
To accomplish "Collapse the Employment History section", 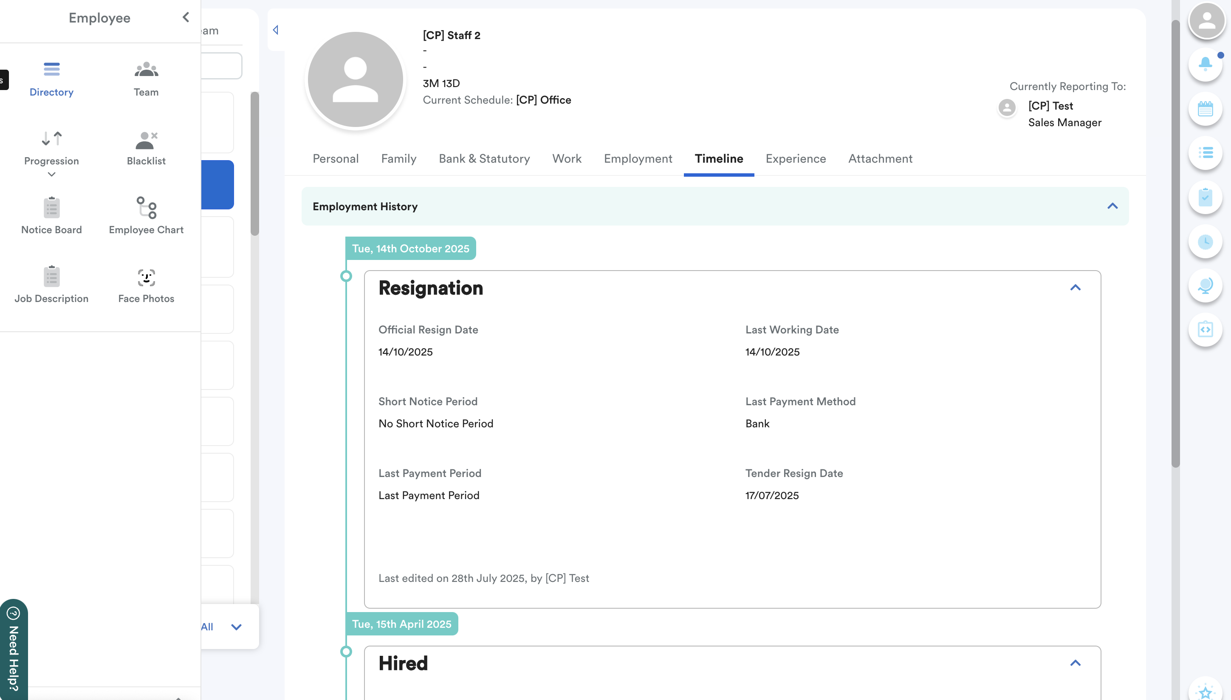I will (1112, 206).
